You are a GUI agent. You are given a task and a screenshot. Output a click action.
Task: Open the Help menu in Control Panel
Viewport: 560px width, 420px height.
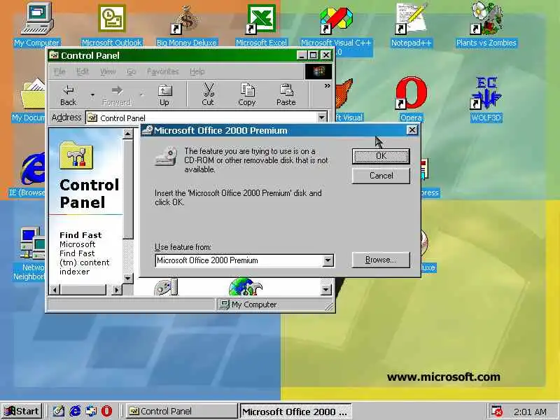coord(197,71)
